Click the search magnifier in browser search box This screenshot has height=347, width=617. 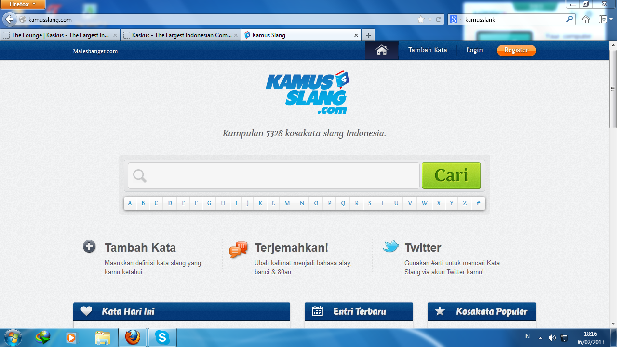coord(570,20)
